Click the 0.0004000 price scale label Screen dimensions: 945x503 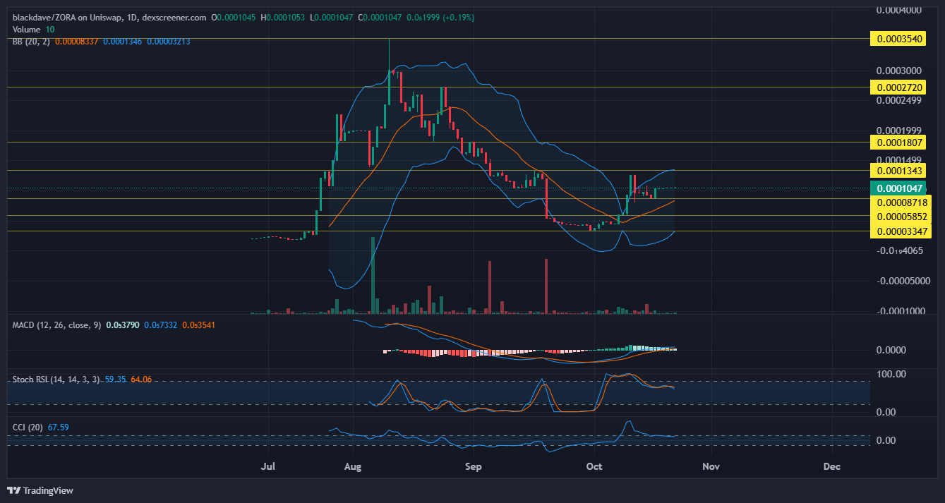pos(898,11)
